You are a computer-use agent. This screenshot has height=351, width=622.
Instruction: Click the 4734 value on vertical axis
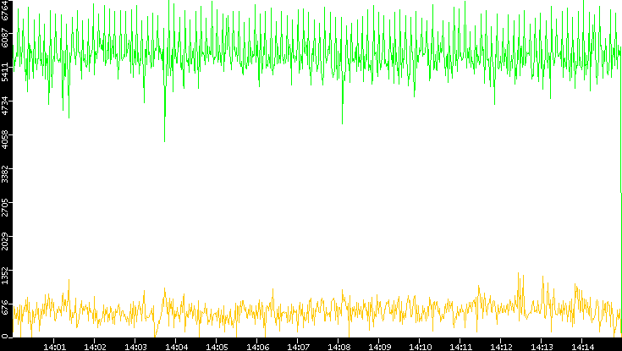[x=5, y=106]
